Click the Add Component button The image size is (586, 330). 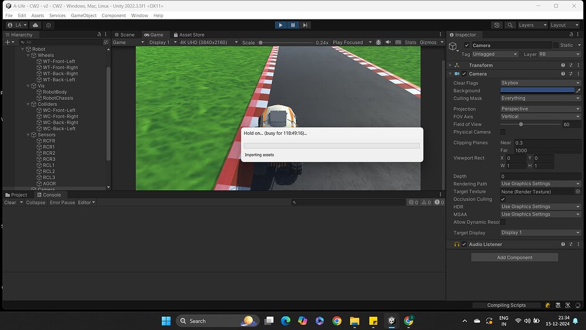(x=514, y=257)
